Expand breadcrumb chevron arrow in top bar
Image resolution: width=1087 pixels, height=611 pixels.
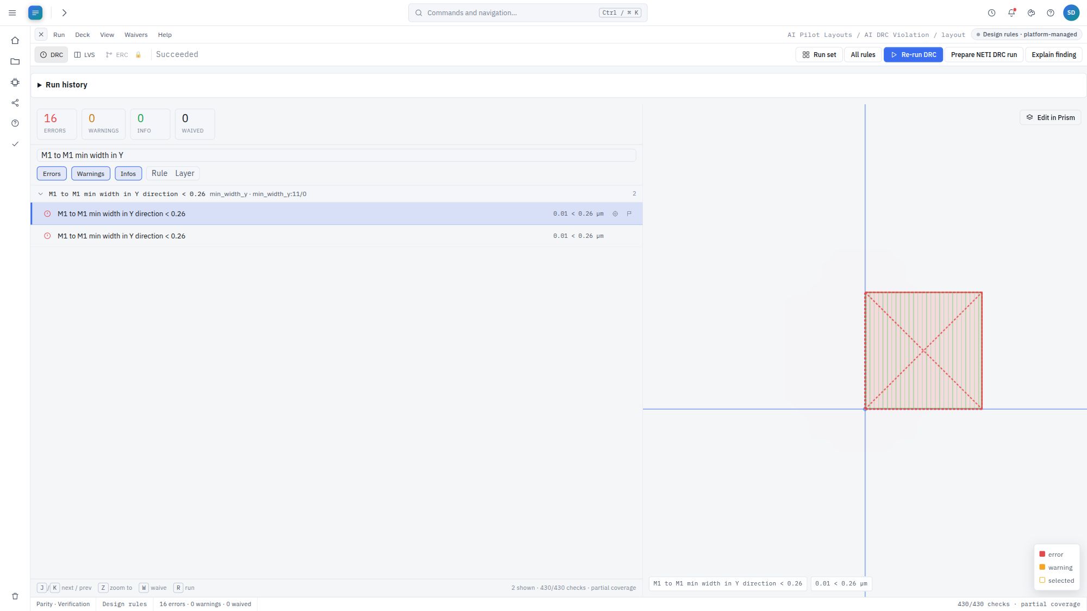pos(64,12)
